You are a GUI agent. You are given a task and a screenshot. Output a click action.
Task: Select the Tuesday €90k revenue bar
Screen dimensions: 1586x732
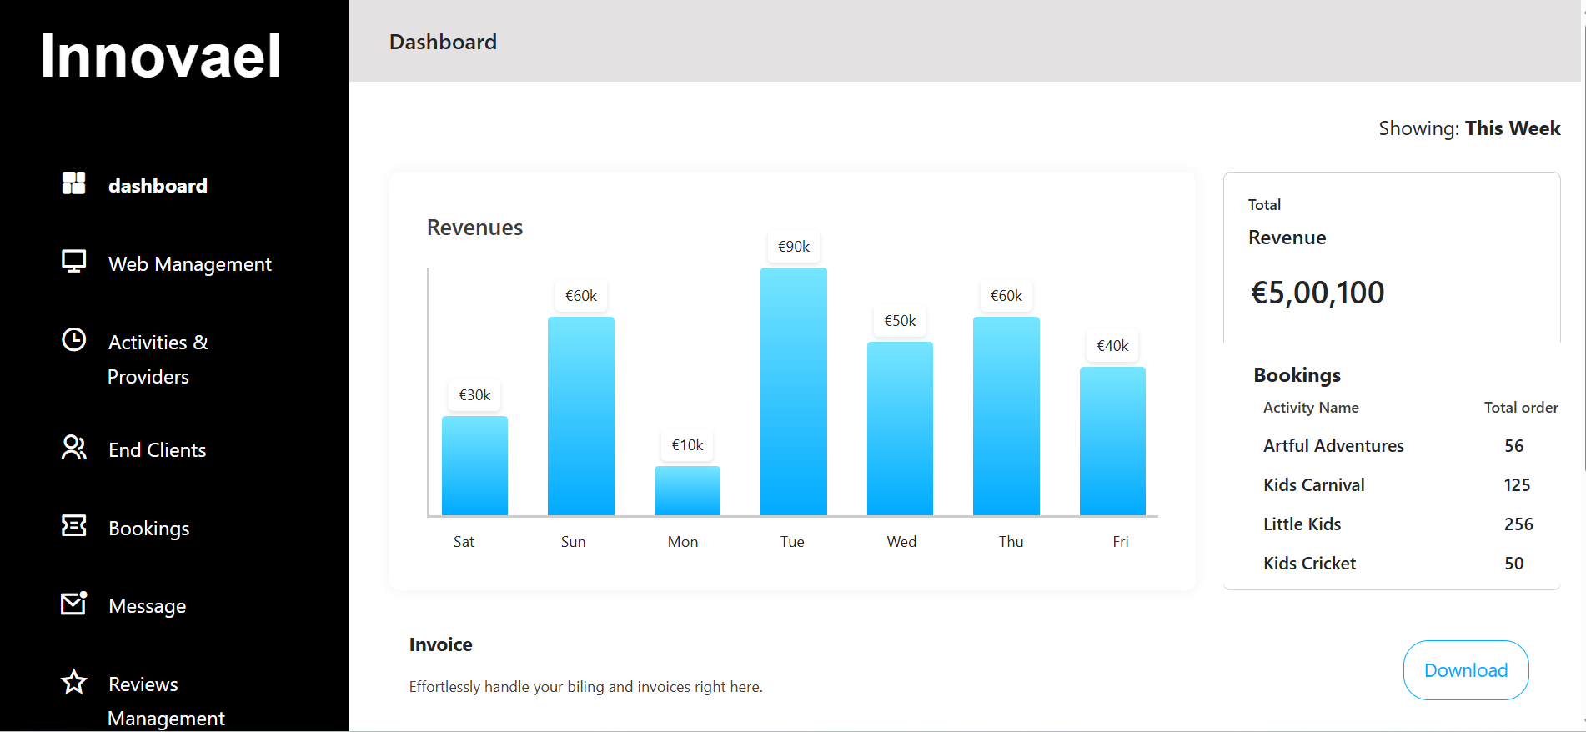pyautogui.click(x=794, y=392)
